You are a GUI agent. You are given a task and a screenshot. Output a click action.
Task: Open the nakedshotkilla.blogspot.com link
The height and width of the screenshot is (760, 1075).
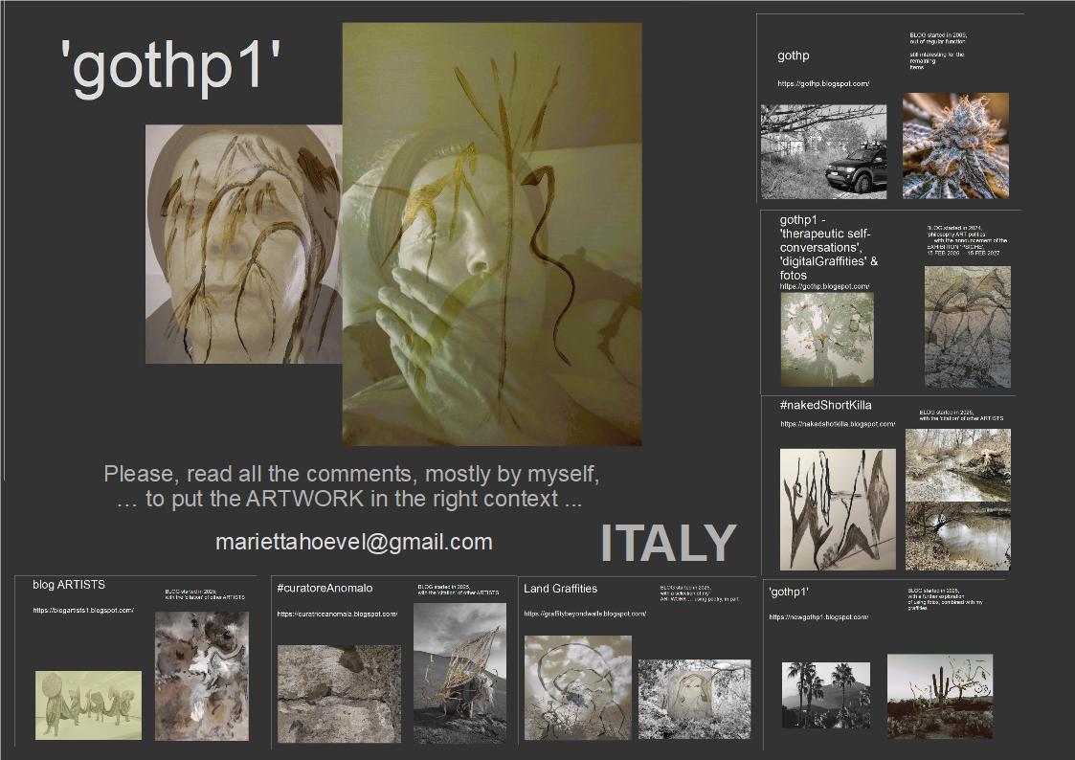[x=838, y=423]
